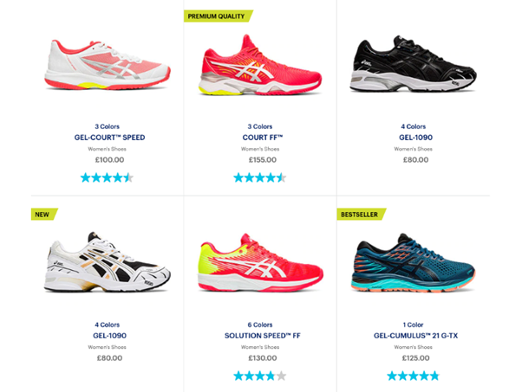Open the red COURT FF shoe image
Viewport: 522px width, 392px height.
click(260, 65)
